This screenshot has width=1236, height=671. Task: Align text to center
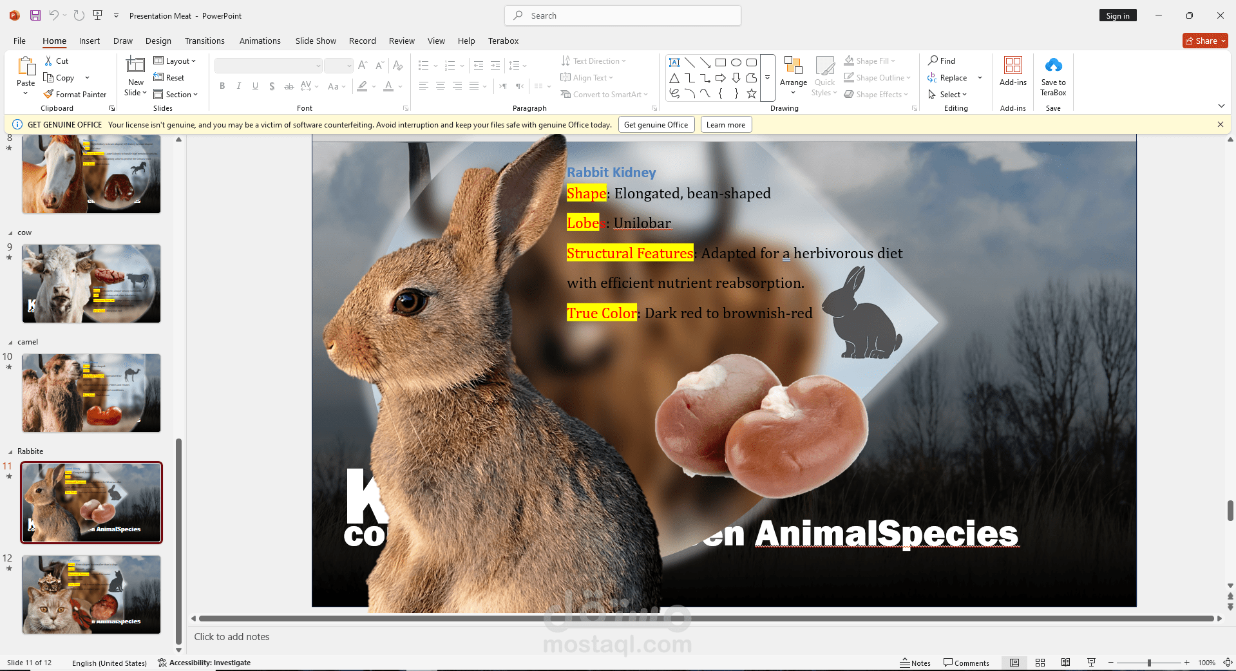point(441,86)
